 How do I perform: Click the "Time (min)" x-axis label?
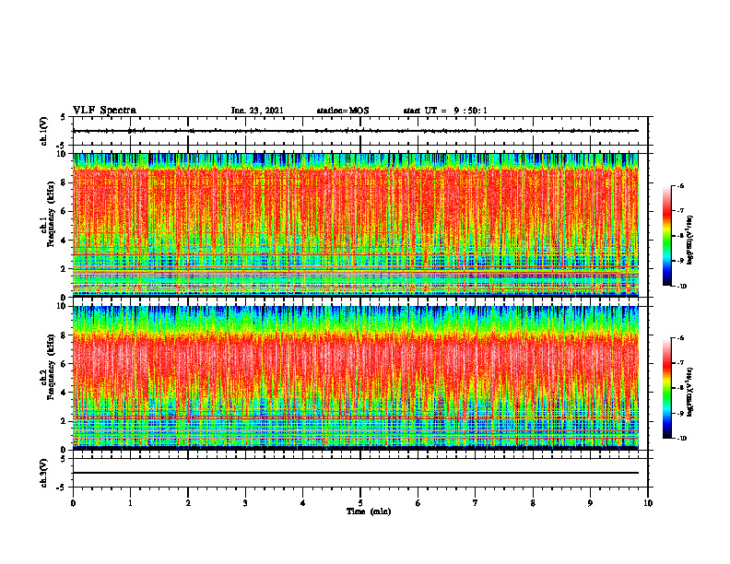[369, 511]
